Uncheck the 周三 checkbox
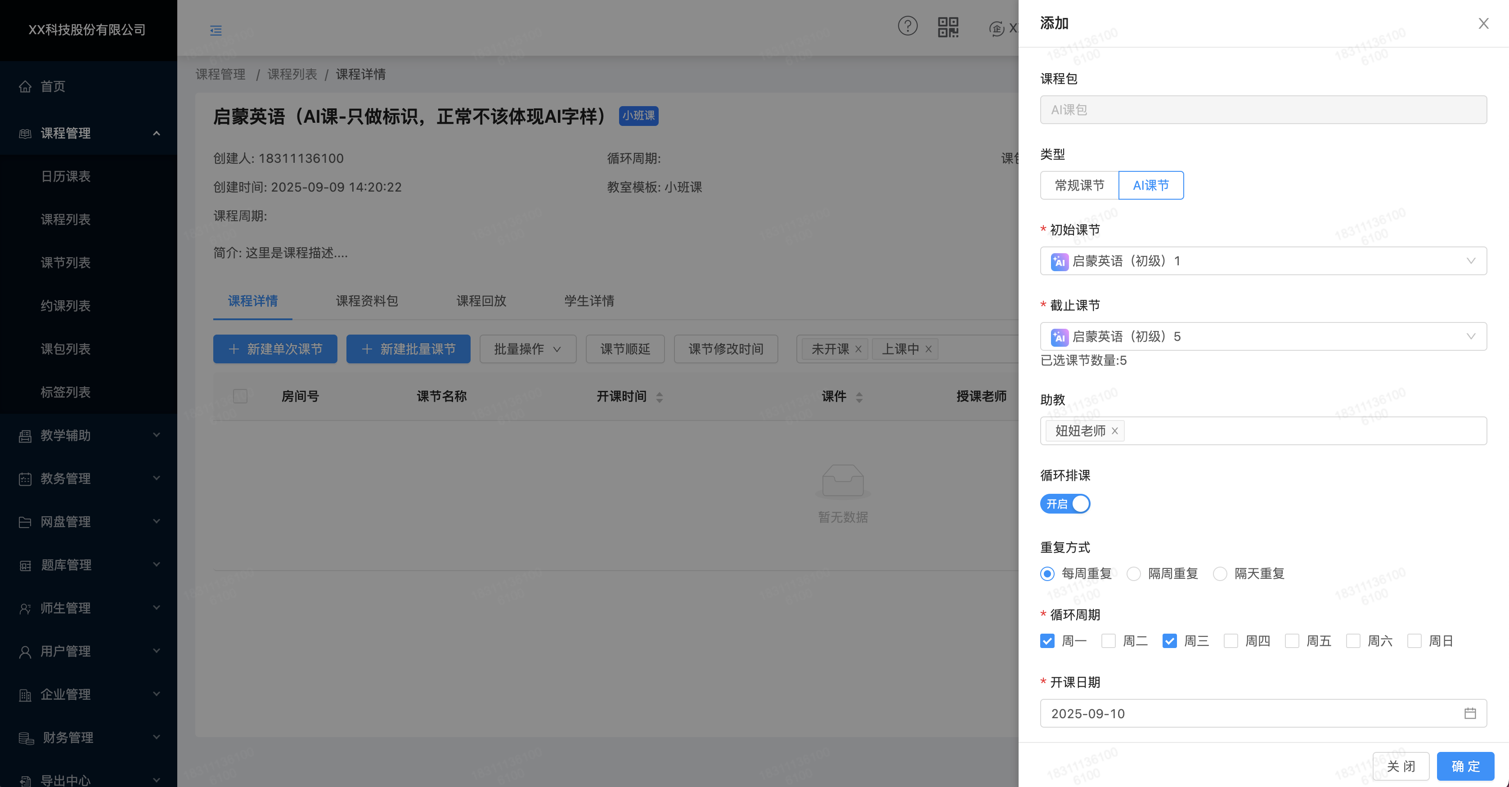The image size is (1509, 787). pyautogui.click(x=1169, y=640)
